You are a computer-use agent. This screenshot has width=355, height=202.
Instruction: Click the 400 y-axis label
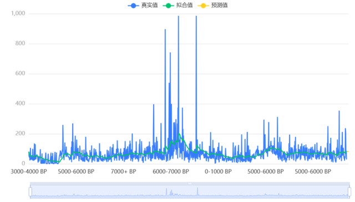tap(20, 103)
